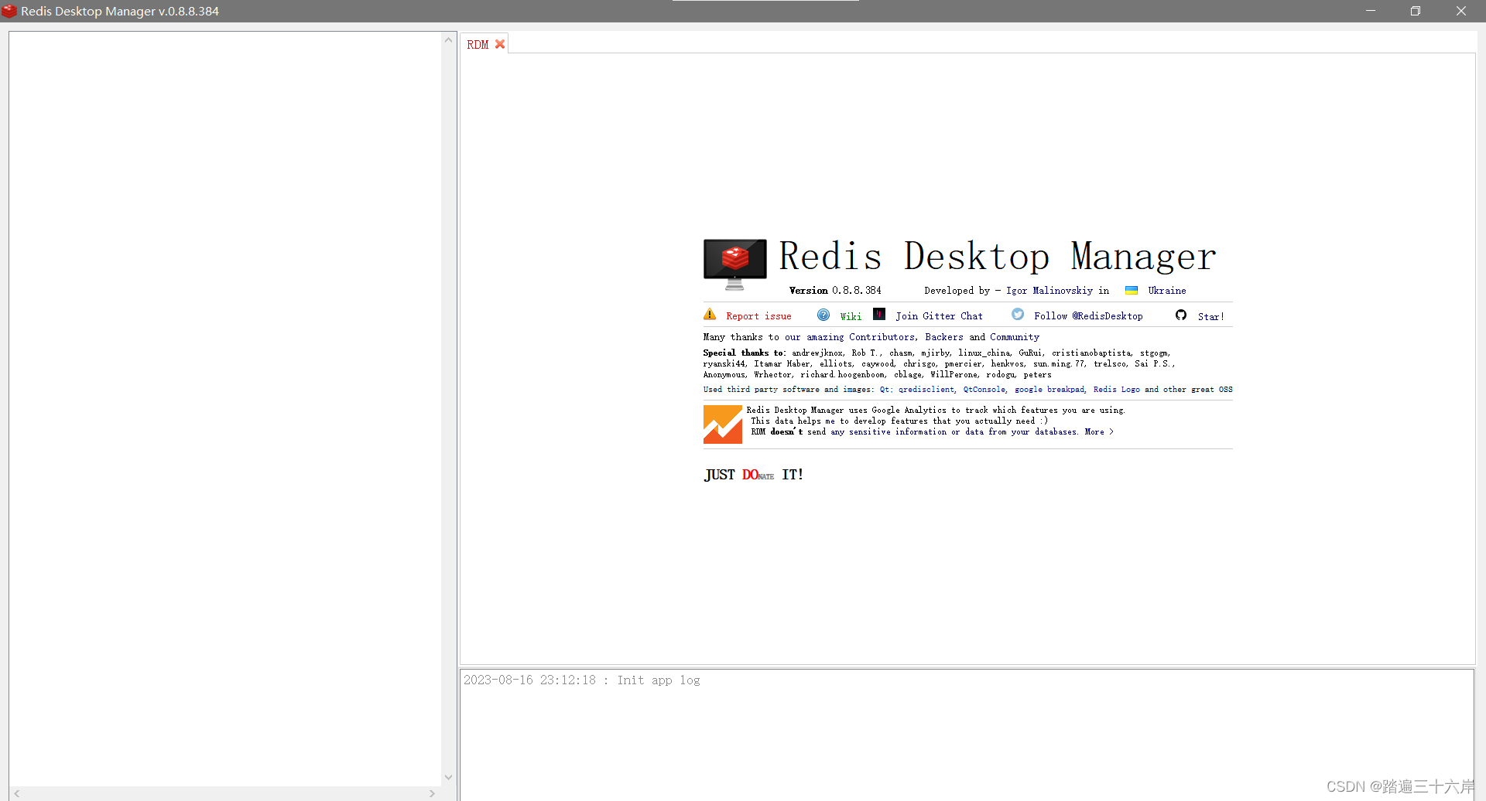Screen dimensions: 1486x801
Task: Open the Ukraine link
Action: [x=1167, y=291]
